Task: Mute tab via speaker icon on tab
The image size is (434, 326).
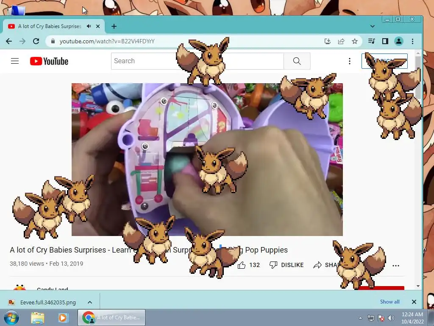Action: click(x=89, y=26)
